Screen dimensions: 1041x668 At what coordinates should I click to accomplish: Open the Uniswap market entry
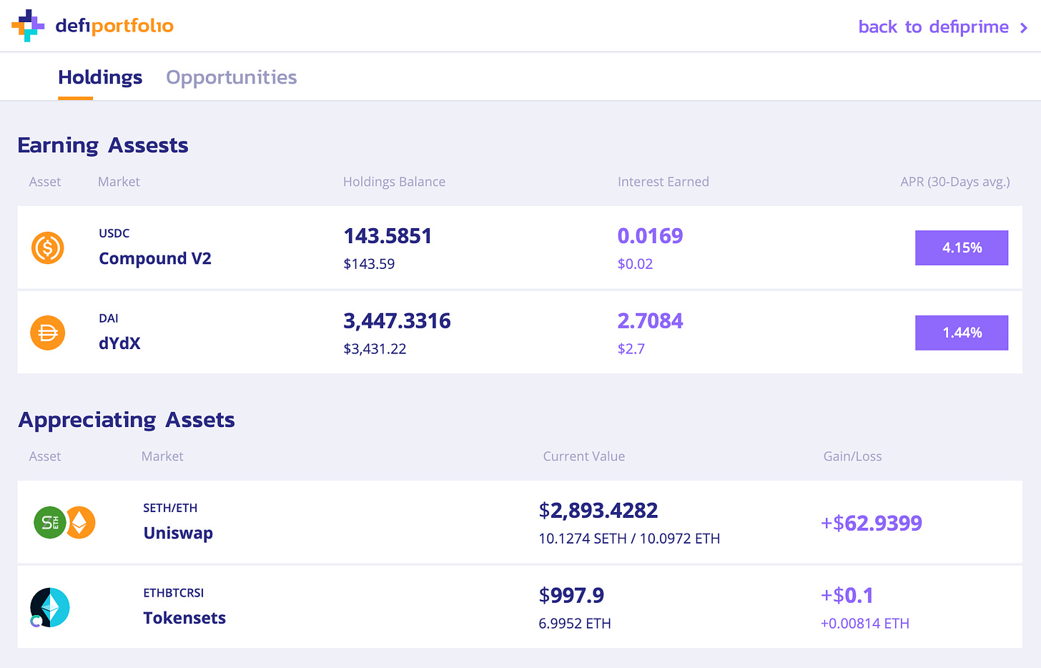coord(178,533)
